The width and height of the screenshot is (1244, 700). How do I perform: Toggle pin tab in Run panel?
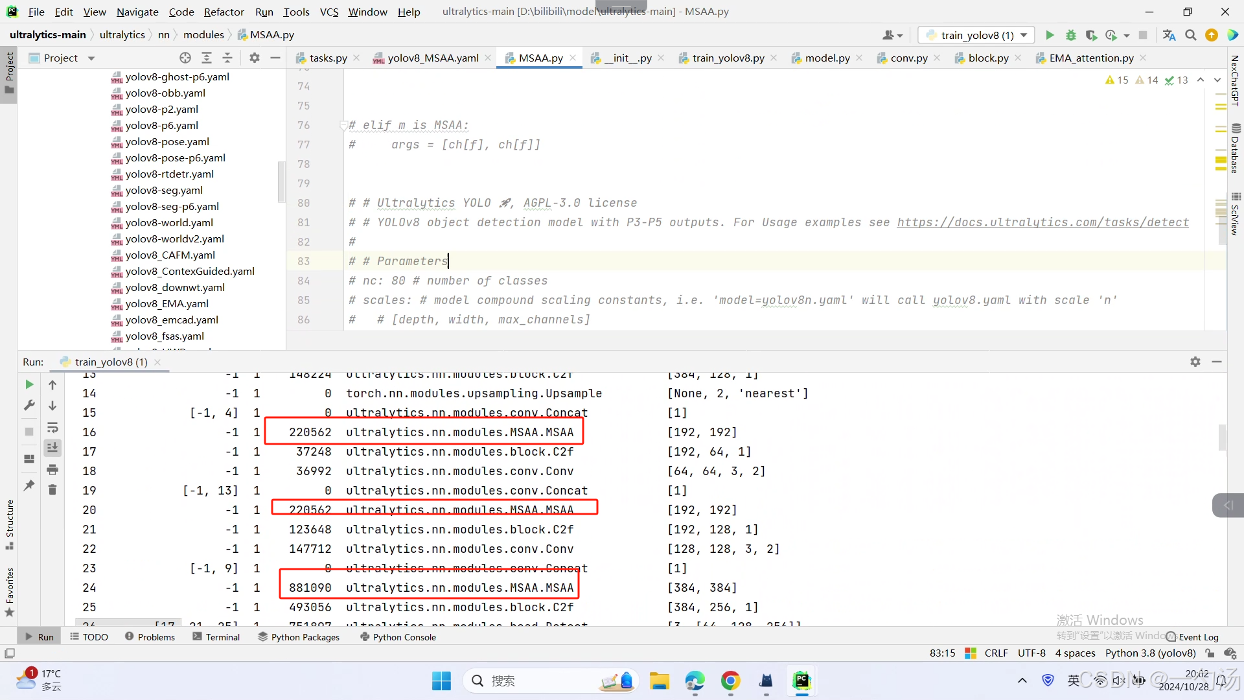29,485
